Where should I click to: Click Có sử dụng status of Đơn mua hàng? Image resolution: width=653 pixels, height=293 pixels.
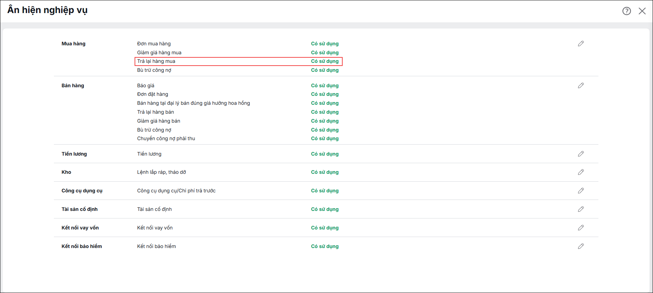pyautogui.click(x=325, y=44)
